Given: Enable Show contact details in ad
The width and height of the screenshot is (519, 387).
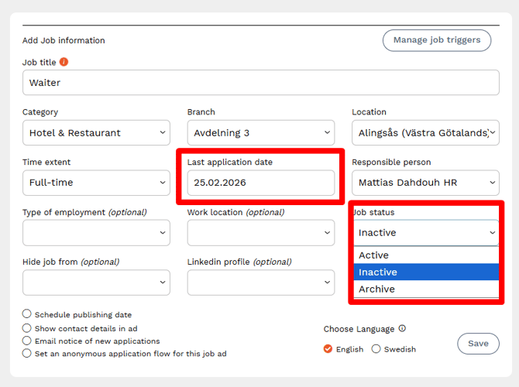Looking at the screenshot, I should pyautogui.click(x=27, y=328).
